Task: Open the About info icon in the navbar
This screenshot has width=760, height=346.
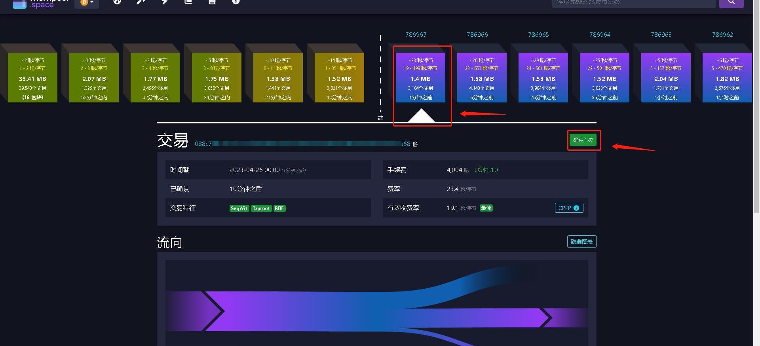Action: coord(236,2)
